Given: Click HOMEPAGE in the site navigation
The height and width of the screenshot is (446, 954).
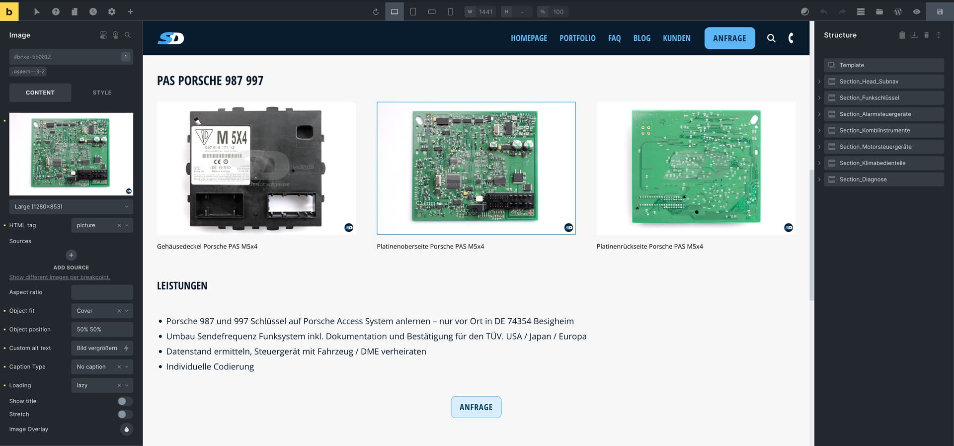Looking at the screenshot, I should 529,38.
